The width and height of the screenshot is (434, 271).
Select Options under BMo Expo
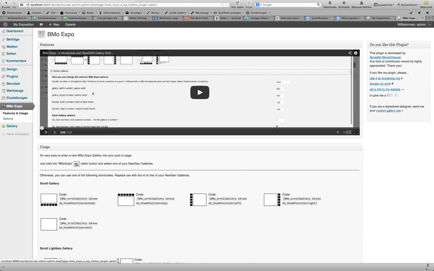coord(8,119)
